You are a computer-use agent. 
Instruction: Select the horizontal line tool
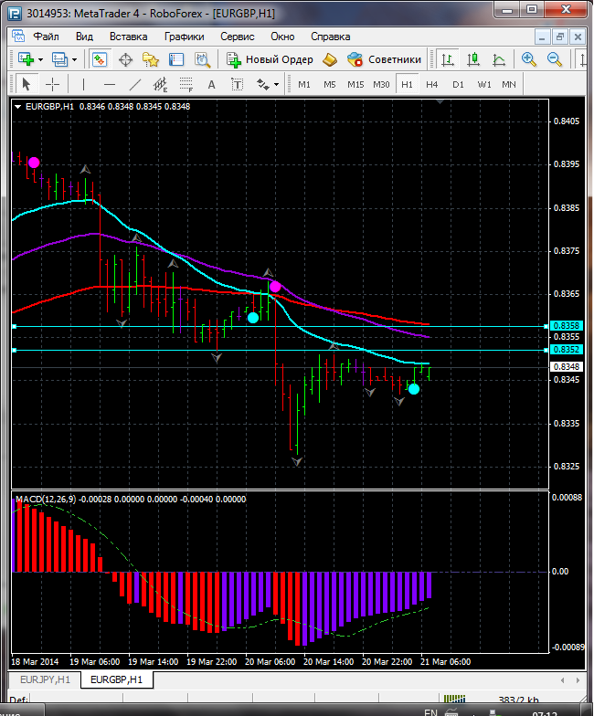coord(110,84)
